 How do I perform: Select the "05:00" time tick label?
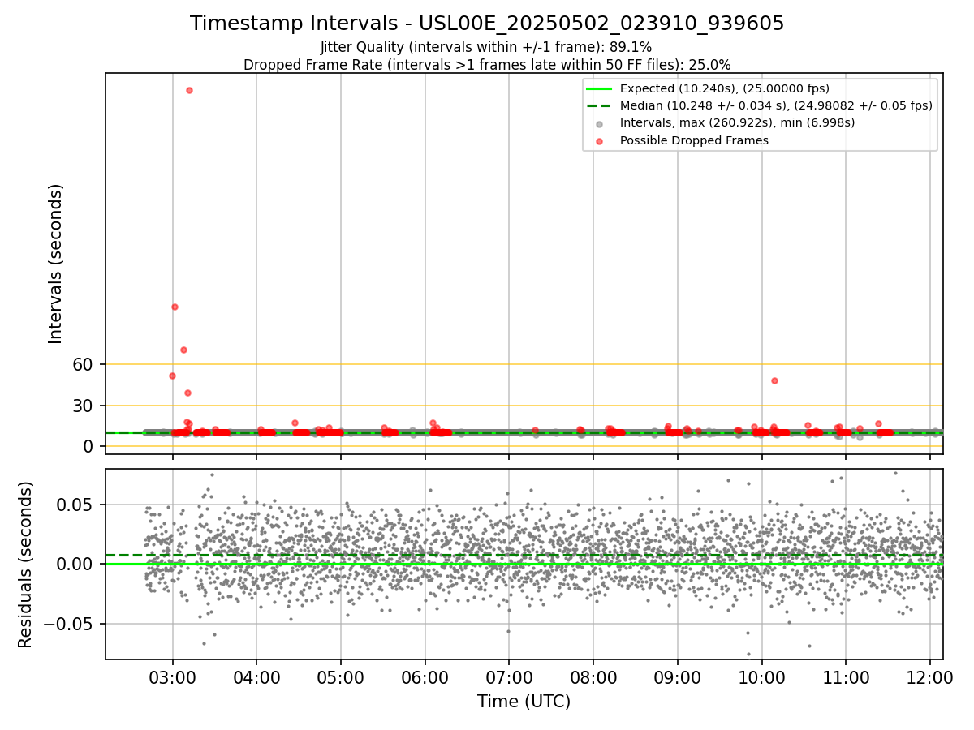coord(341,676)
